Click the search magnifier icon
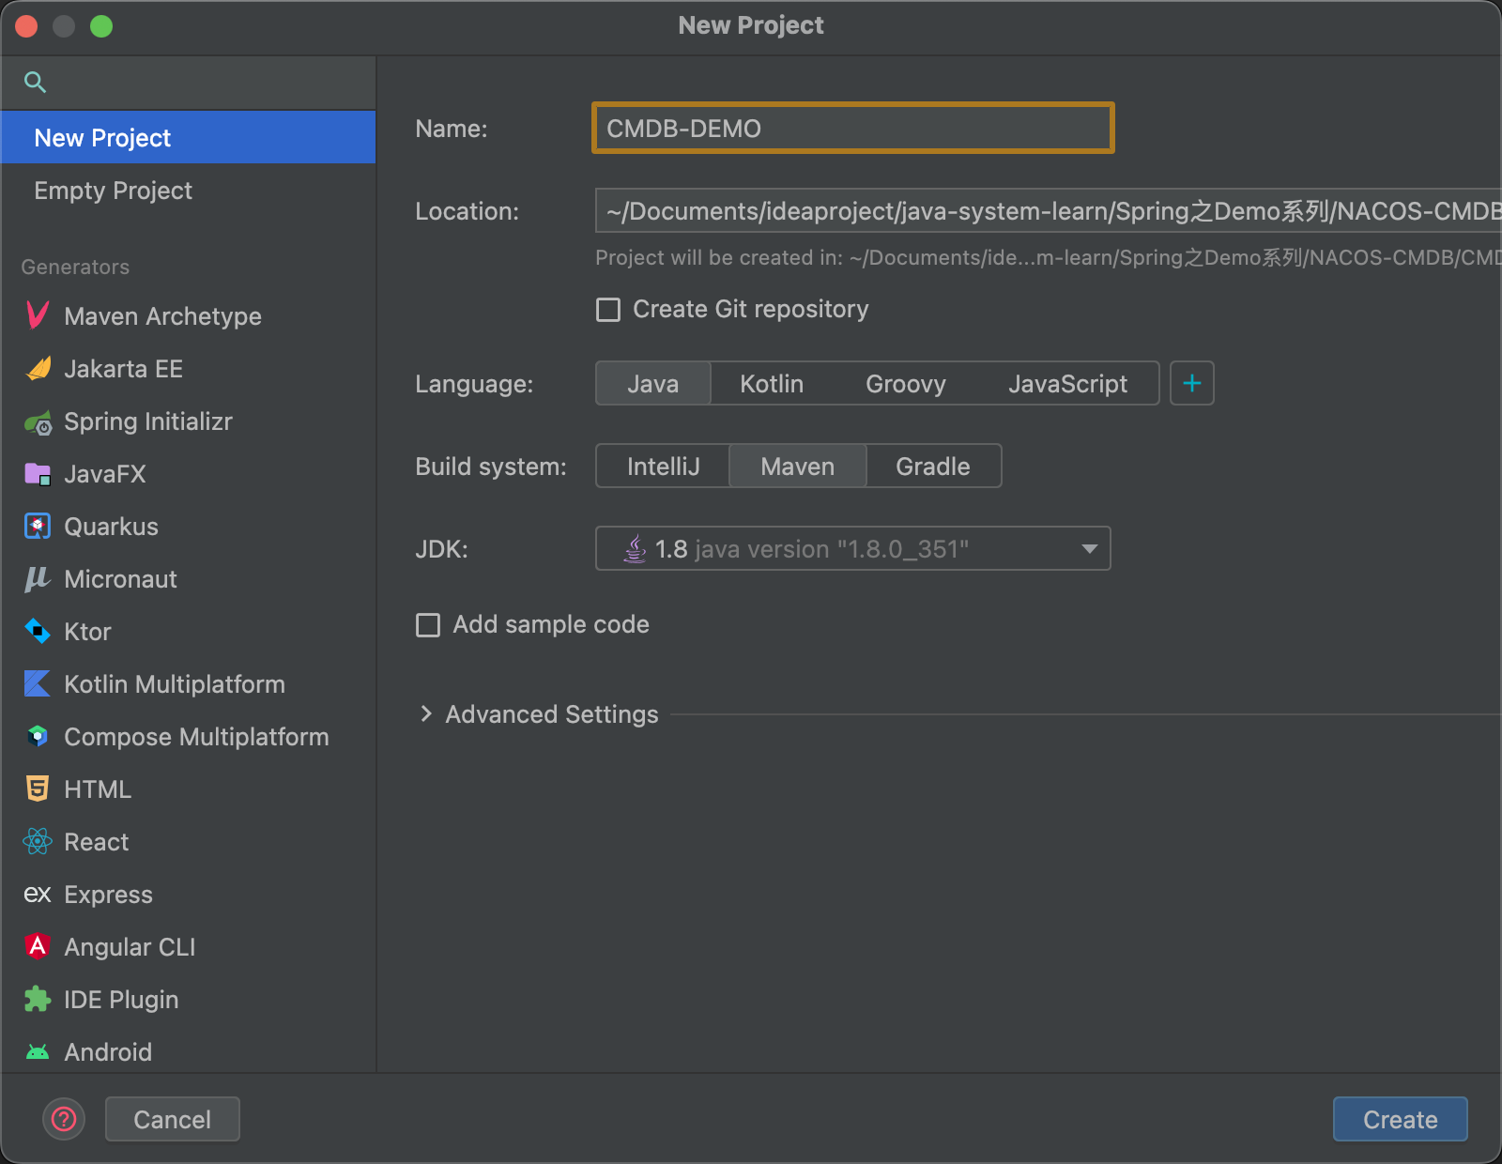Image resolution: width=1502 pixels, height=1164 pixels. click(36, 83)
